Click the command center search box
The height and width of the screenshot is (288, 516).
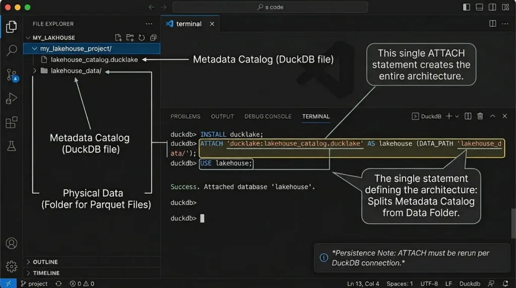(270, 7)
